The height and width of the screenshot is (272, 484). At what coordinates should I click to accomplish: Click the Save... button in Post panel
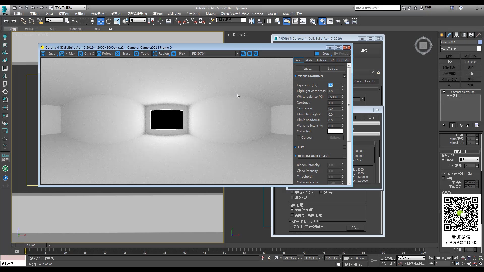[x=307, y=68]
